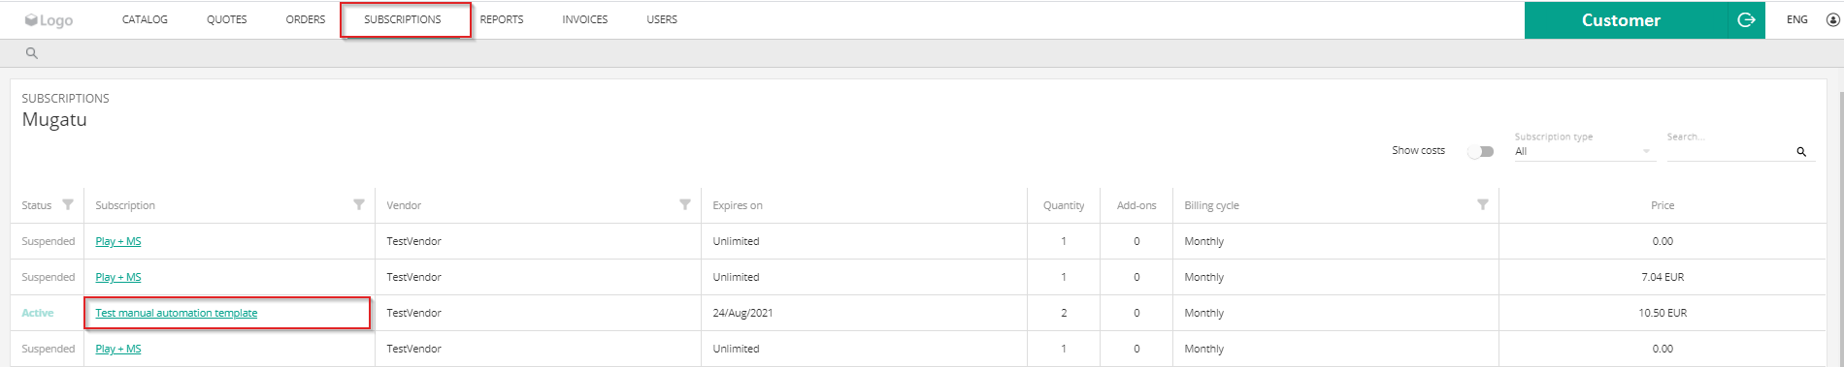
Task: Click the Search input field
Action: tap(1729, 151)
